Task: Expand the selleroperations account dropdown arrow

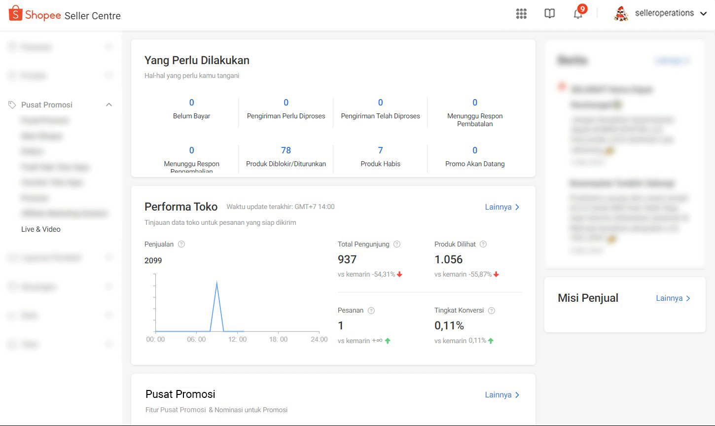Action: (x=704, y=14)
